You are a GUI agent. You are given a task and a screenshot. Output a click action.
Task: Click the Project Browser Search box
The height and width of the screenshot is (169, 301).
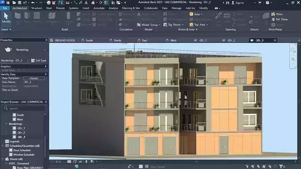(x=24, y=109)
